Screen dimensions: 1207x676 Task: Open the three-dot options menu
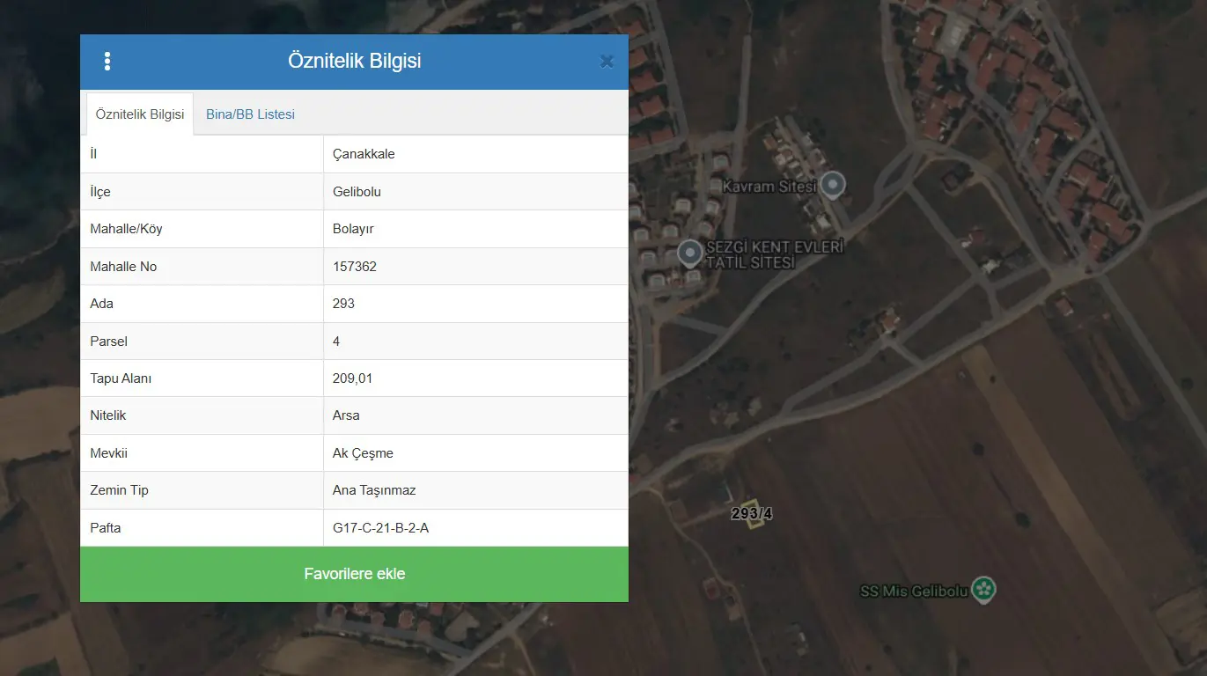point(107,62)
